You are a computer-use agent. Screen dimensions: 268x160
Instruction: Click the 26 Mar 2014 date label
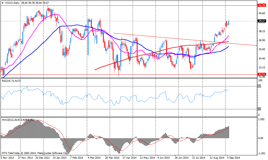coord(112,158)
